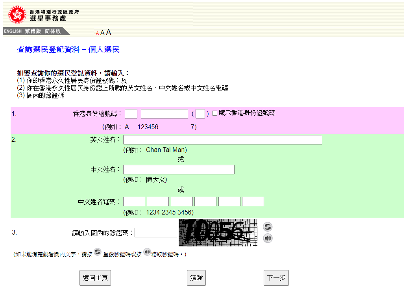Image resolution: width=414 pixels, height=296 pixels.
Task: Select the largest font size A
Action: [109, 33]
